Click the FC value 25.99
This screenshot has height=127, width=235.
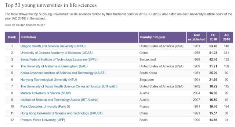tap(213, 73)
